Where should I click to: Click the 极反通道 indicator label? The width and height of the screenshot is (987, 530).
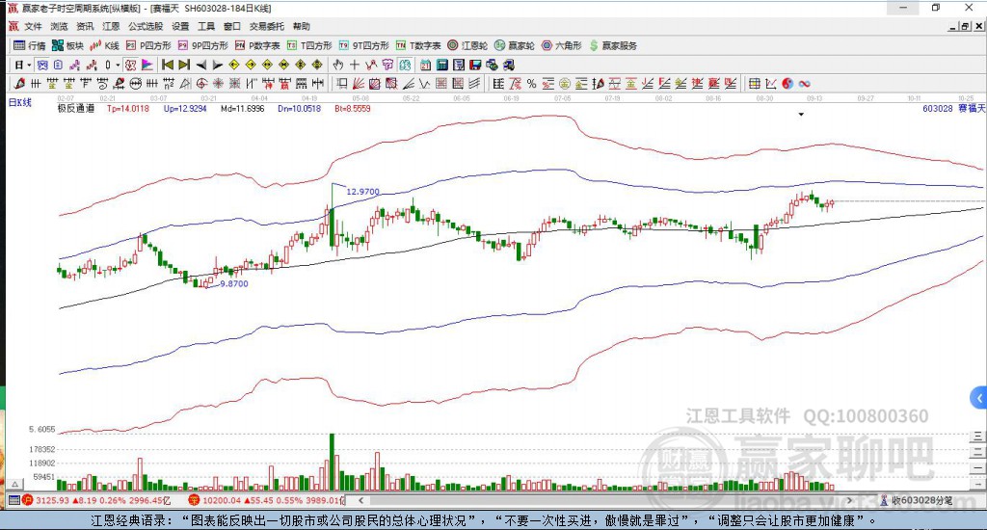click(76, 108)
